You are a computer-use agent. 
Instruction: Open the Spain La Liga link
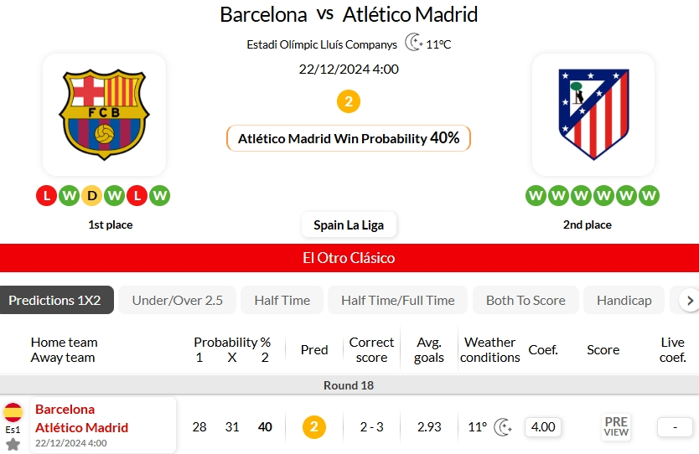point(349,224)
